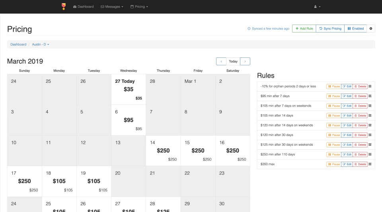Go to the previous month
Screen dimensions: 382x212
point(221,61)
